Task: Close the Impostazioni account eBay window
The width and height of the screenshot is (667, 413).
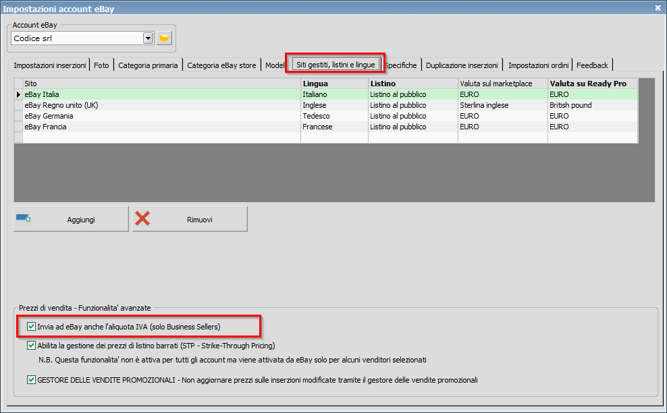Action: [658, 8]
